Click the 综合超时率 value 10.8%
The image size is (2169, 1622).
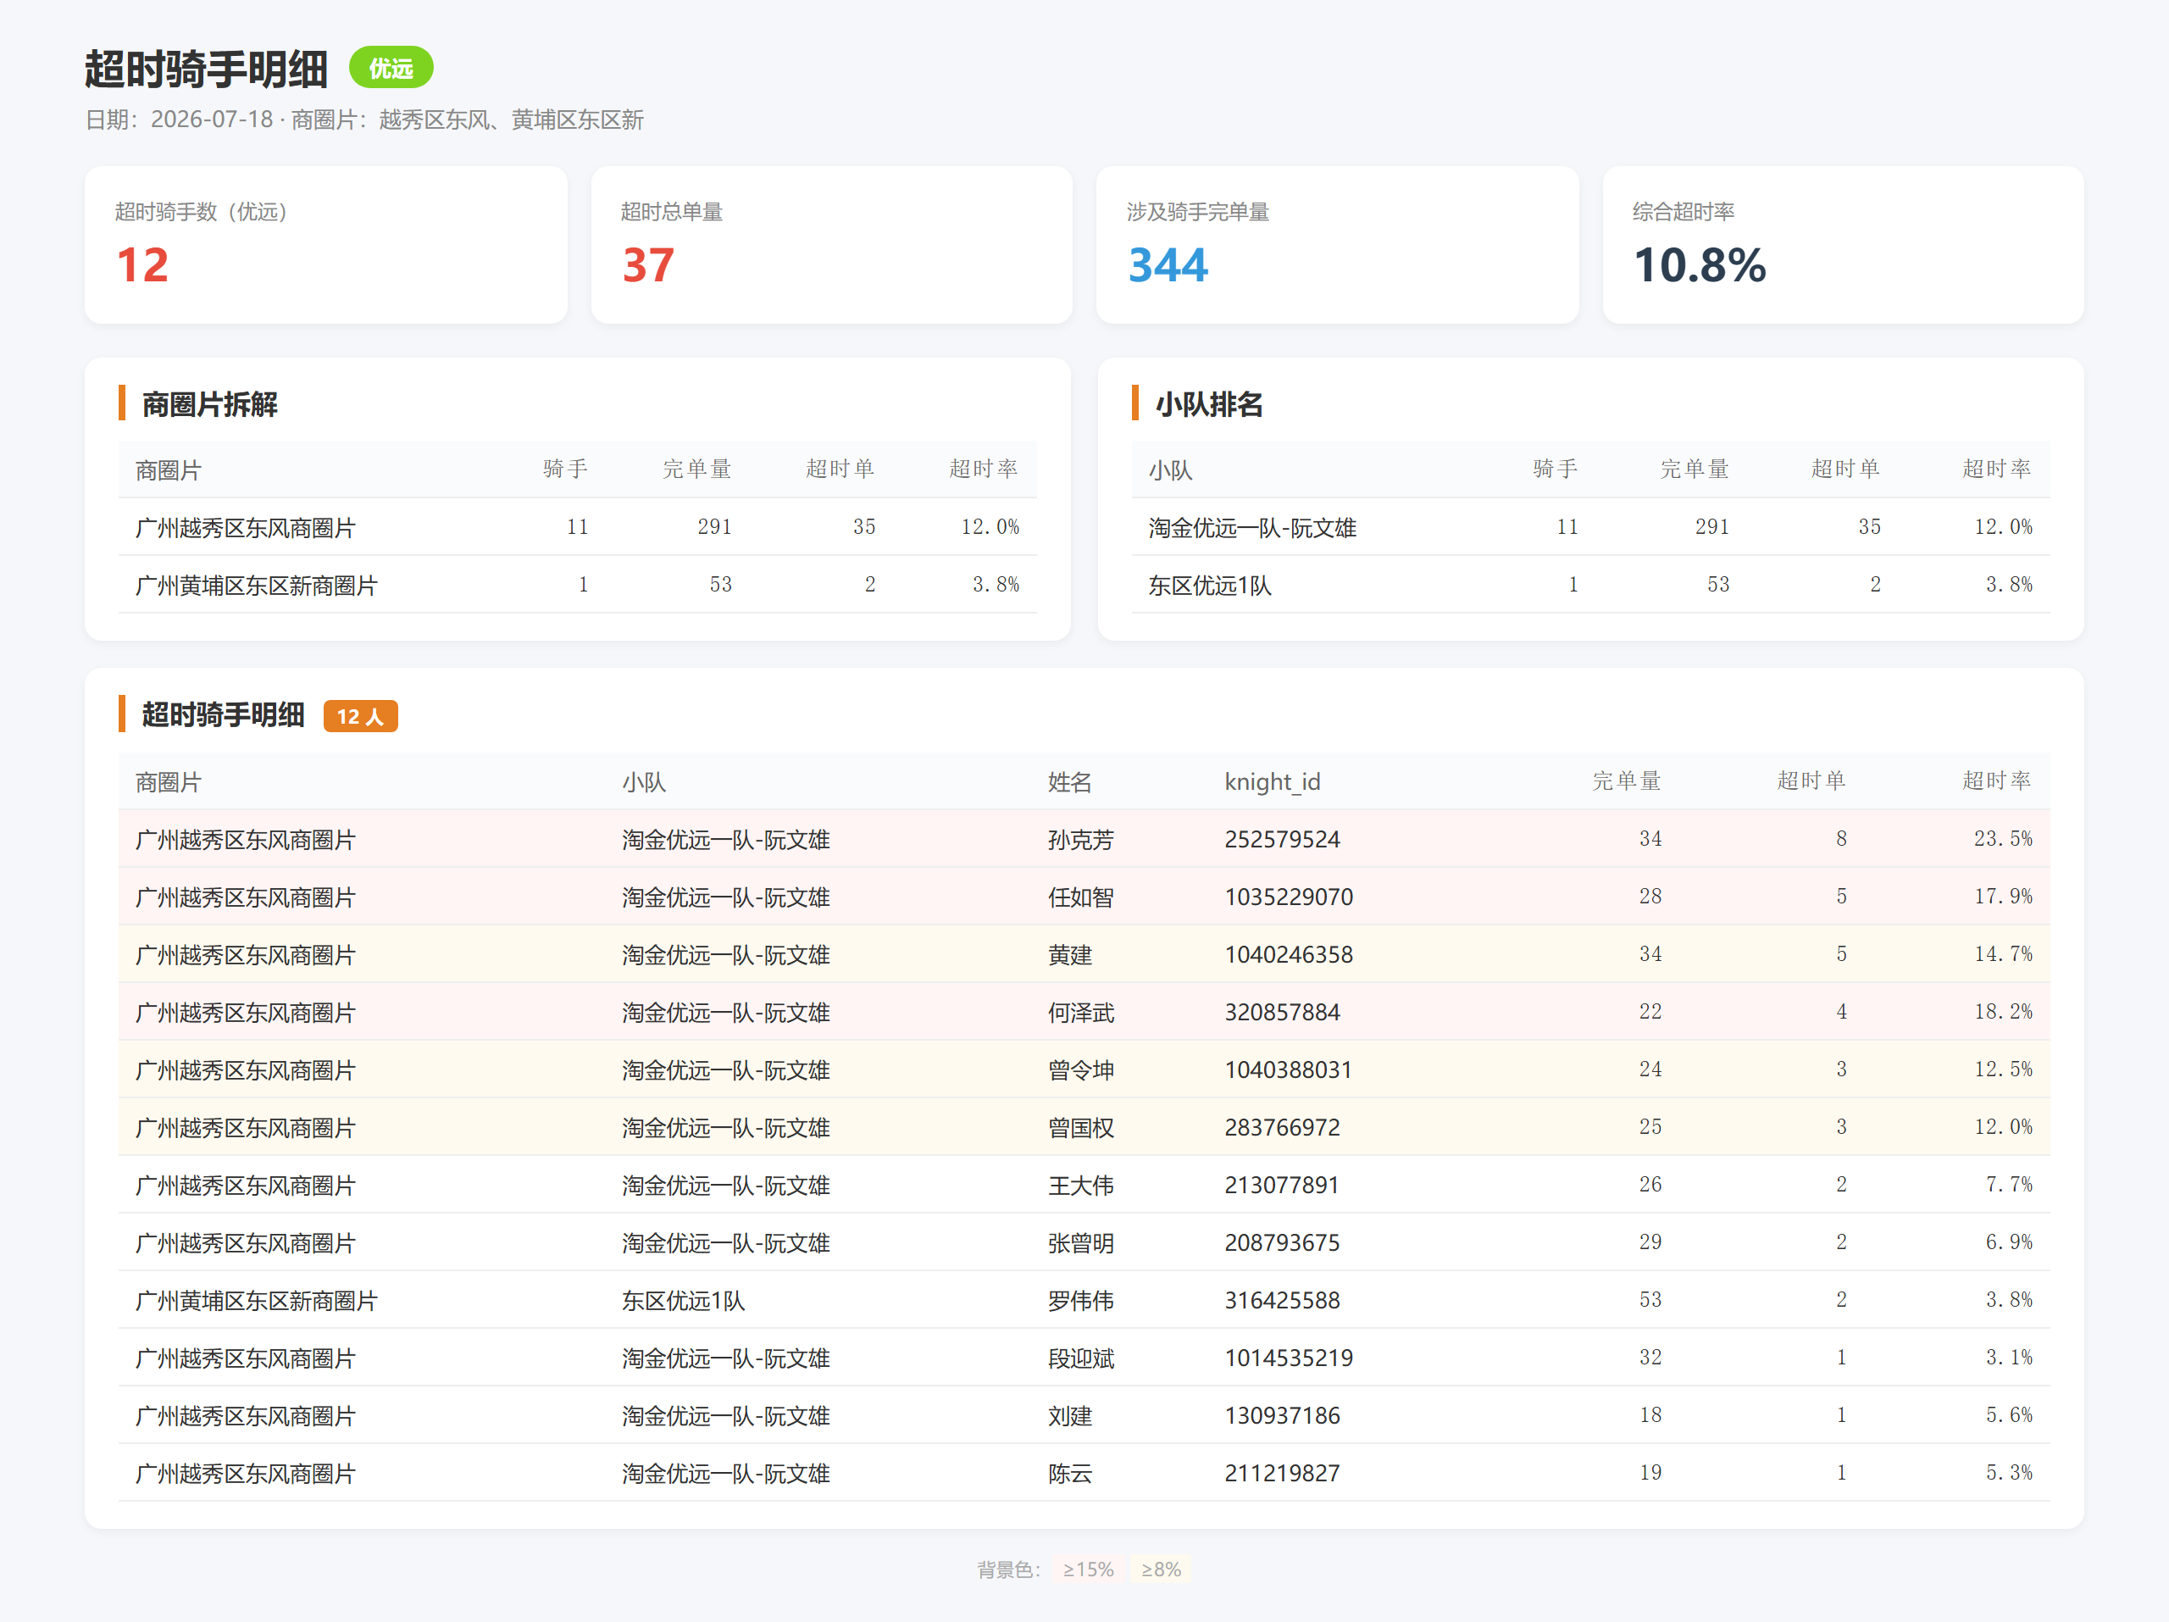tap(1700, 264)
